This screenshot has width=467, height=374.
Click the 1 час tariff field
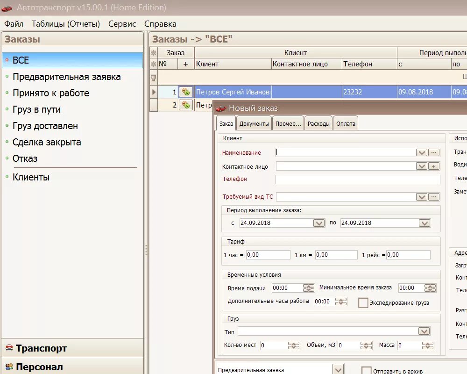click(268, 255)
